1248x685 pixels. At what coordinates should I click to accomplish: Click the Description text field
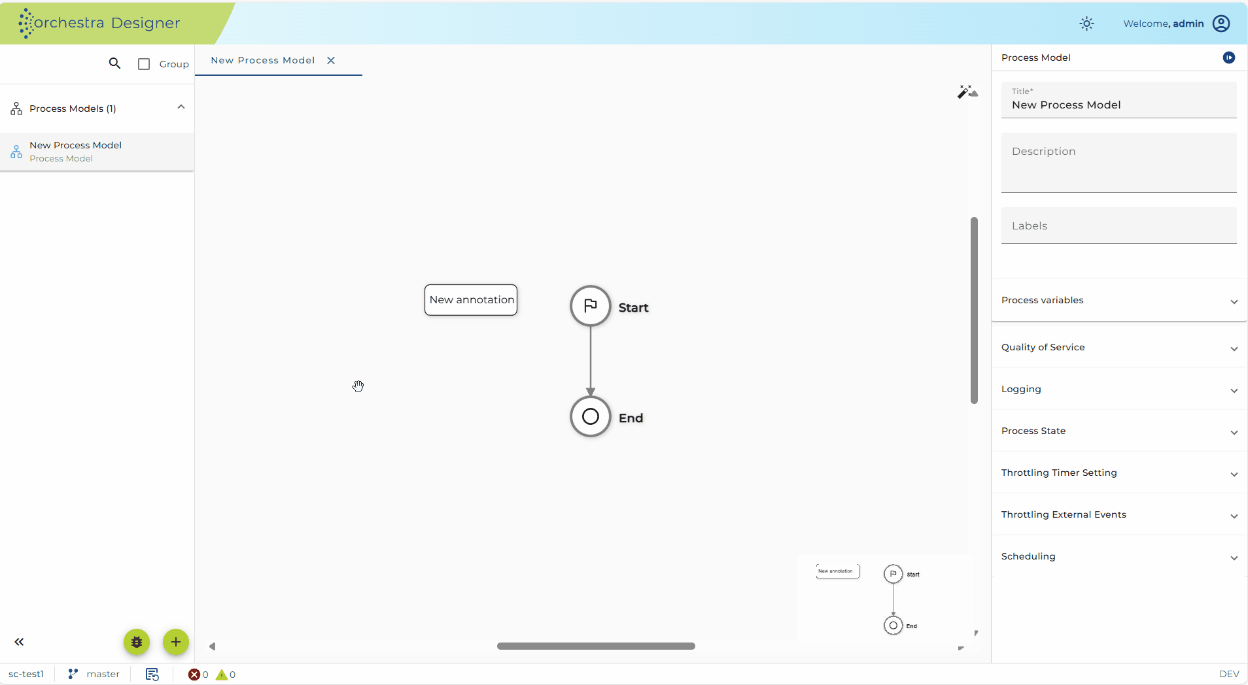click(1118, 163)
